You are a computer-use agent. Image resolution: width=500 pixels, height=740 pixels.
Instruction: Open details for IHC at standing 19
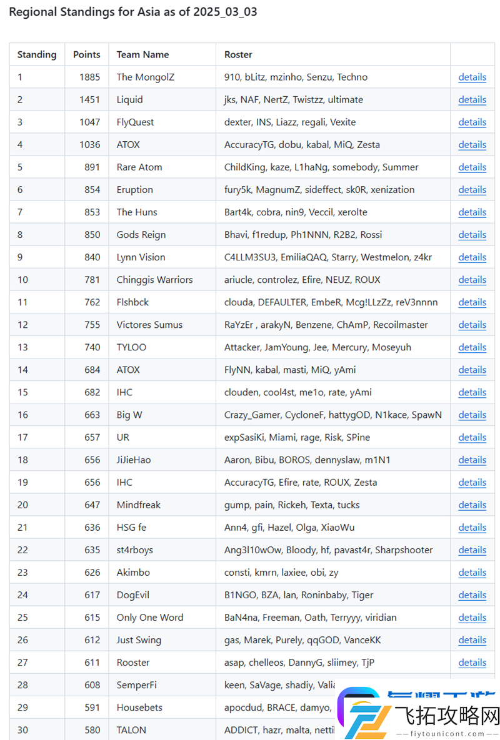pyautogui.click(x=472, y=482)
